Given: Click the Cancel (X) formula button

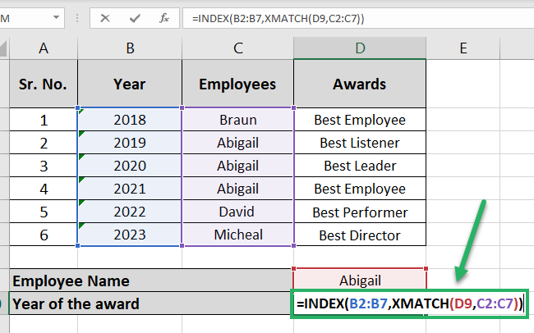Looking at the screenshot, I should tap(106, 18).
